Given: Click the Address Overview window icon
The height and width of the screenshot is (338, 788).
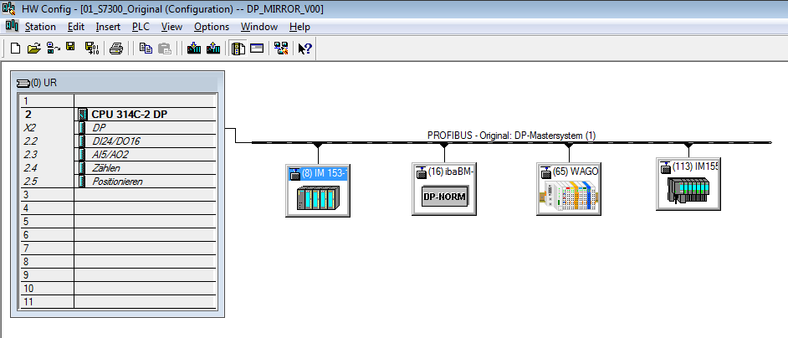Looking at the screenshot, I should click(257, 49).
